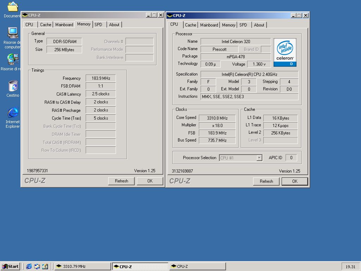The height and width of the screenshot is (271, 361).
Task: Open the Windows Start menu
Action: point(10,266)
